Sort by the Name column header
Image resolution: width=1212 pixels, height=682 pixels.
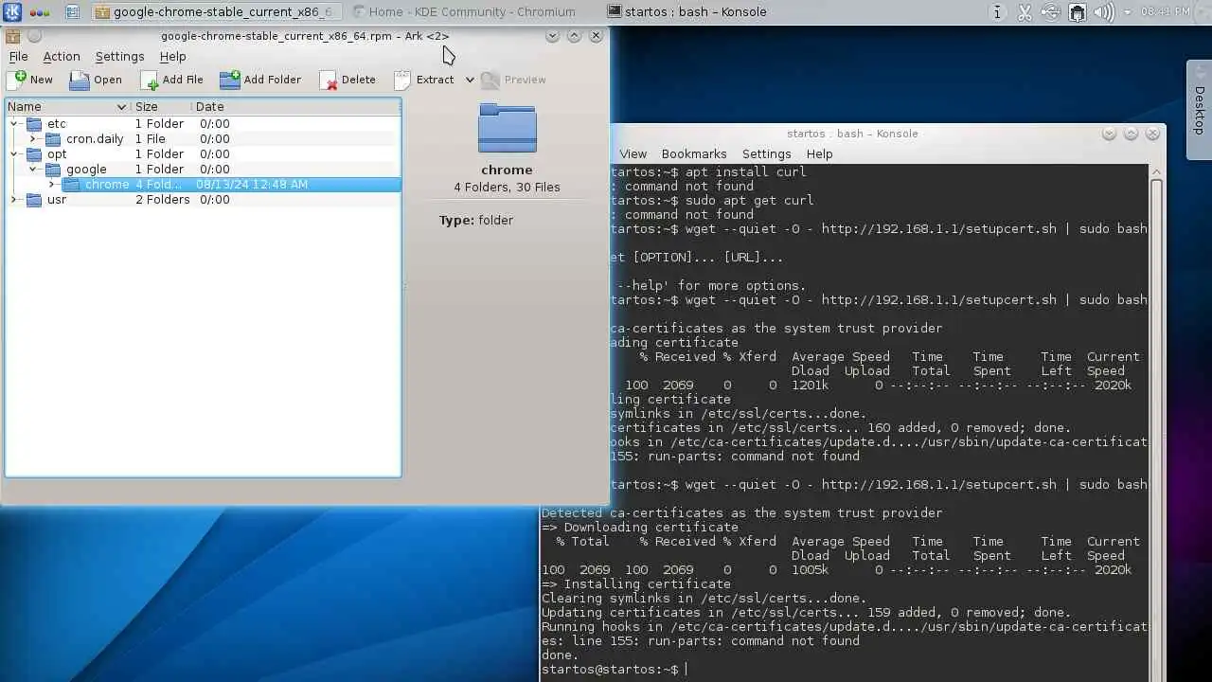pyautogui.click(x=67, y=107)
